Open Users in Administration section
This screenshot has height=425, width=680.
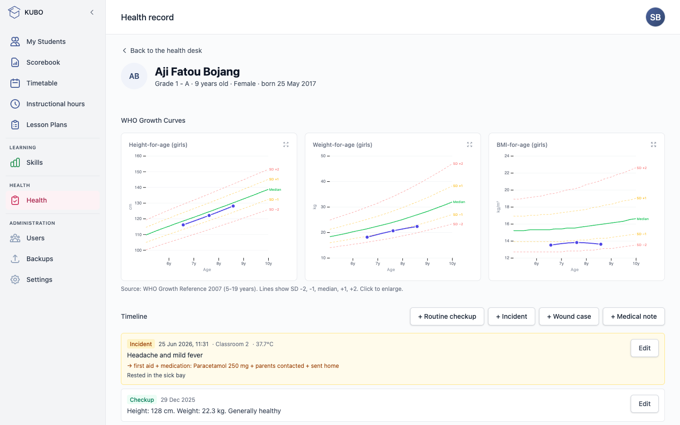(x=53, y=238)
